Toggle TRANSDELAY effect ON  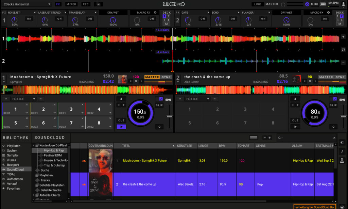click(x=90, y=19)
